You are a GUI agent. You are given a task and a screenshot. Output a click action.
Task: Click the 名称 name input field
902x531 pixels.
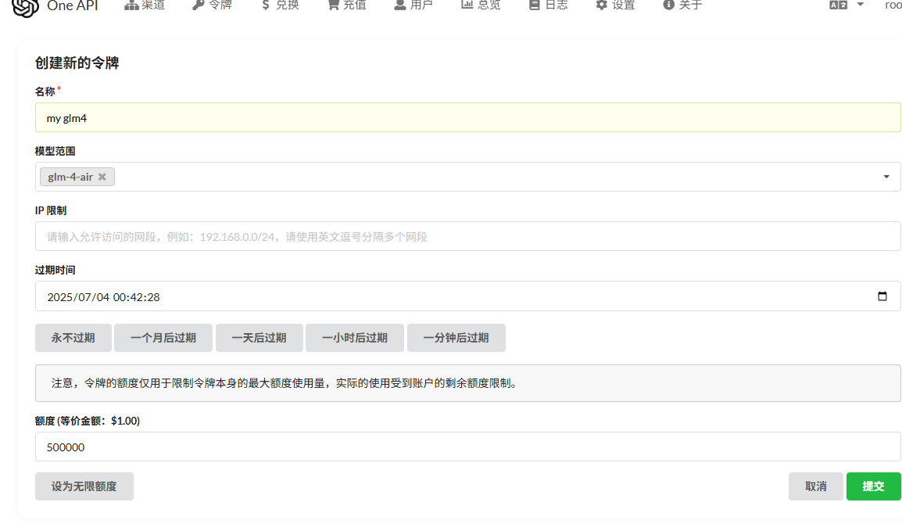(467, 118)
